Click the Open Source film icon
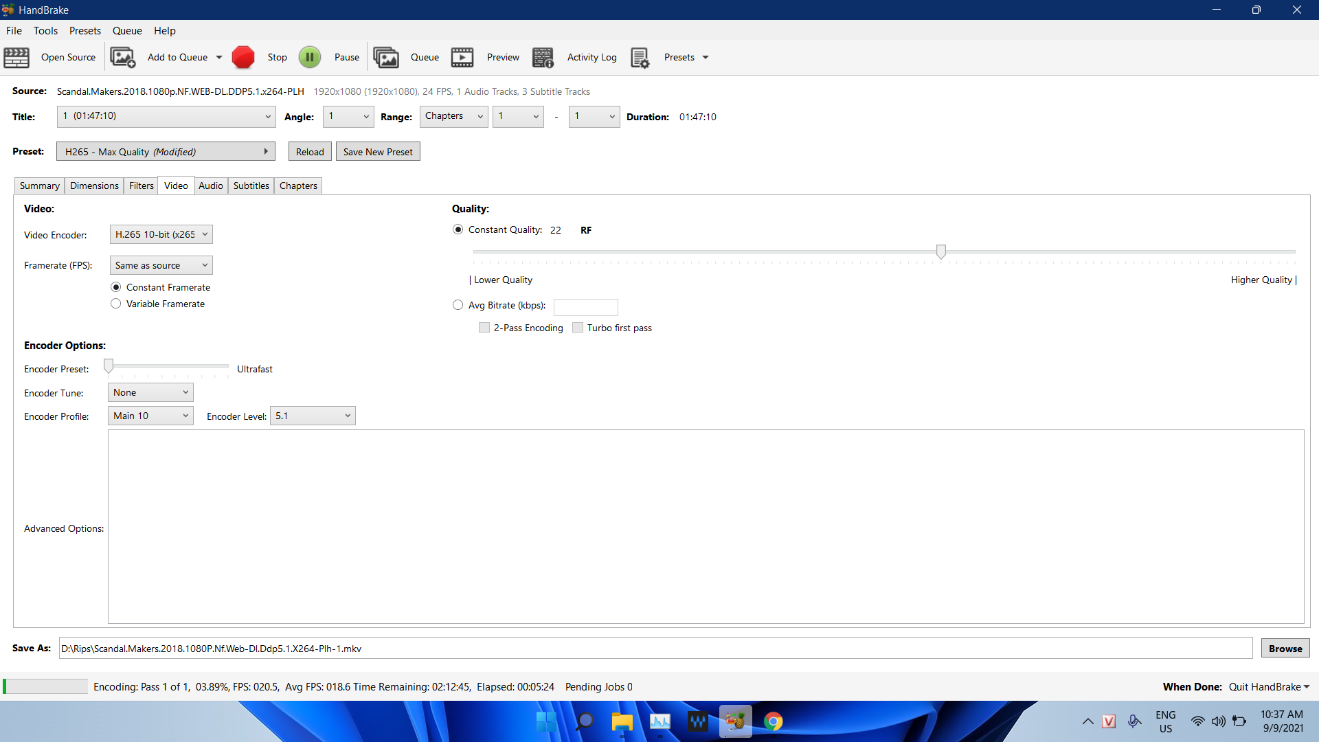 pos(16,58)
